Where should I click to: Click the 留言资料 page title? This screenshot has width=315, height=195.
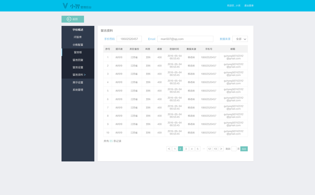click(107, 31)
